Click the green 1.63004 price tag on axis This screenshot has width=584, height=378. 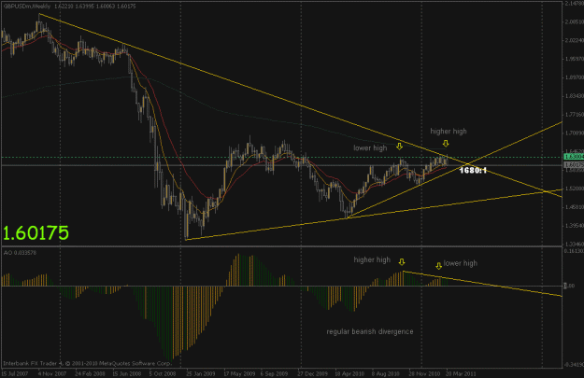tap(574, 157)
